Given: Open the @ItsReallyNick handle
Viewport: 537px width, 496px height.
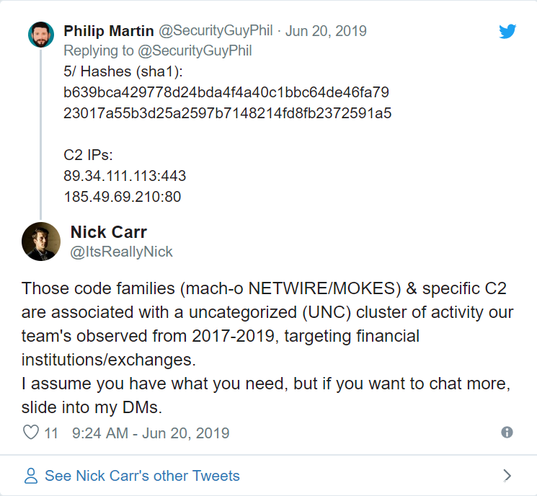Looking at the screenshot, I should [x=121, y=252].
